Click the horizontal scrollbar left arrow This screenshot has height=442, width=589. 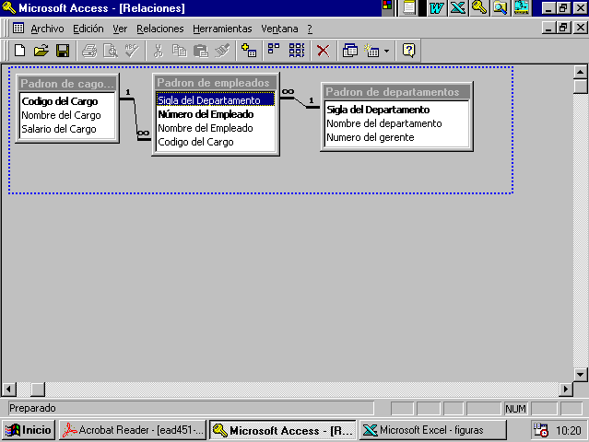pyautogui.click(x=8, y=390)
